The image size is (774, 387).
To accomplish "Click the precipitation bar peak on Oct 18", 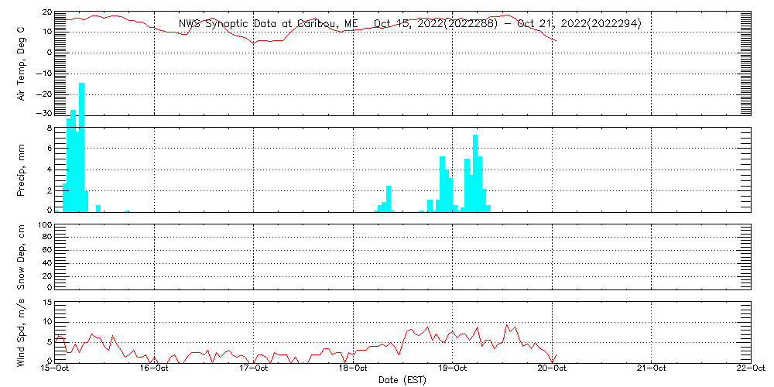I will [389, 198].
